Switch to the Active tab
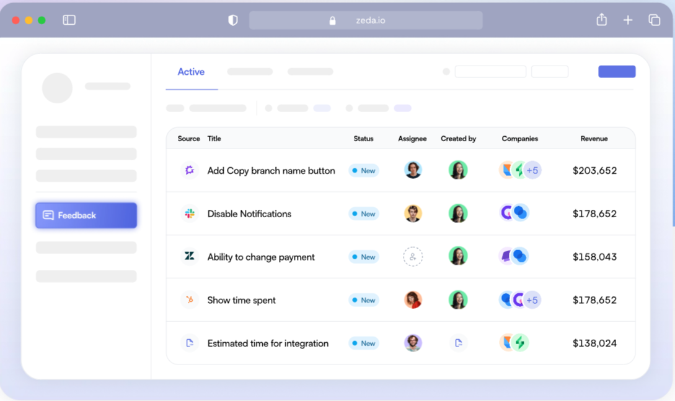The height and width of the screenshot is (401, 675). (x=191, y=72)
